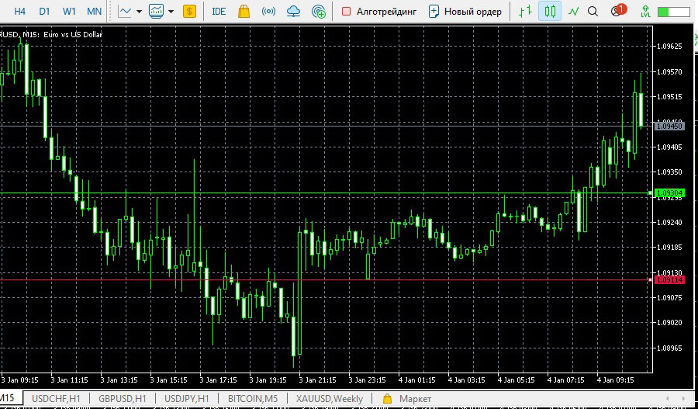Select the USDCHF,H1 chart tab
The width and height of the screenshot is (698, 409).
coord(56,398)
